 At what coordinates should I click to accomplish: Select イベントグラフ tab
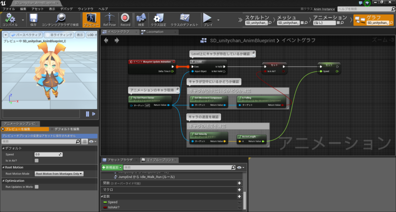pos(119,32)
